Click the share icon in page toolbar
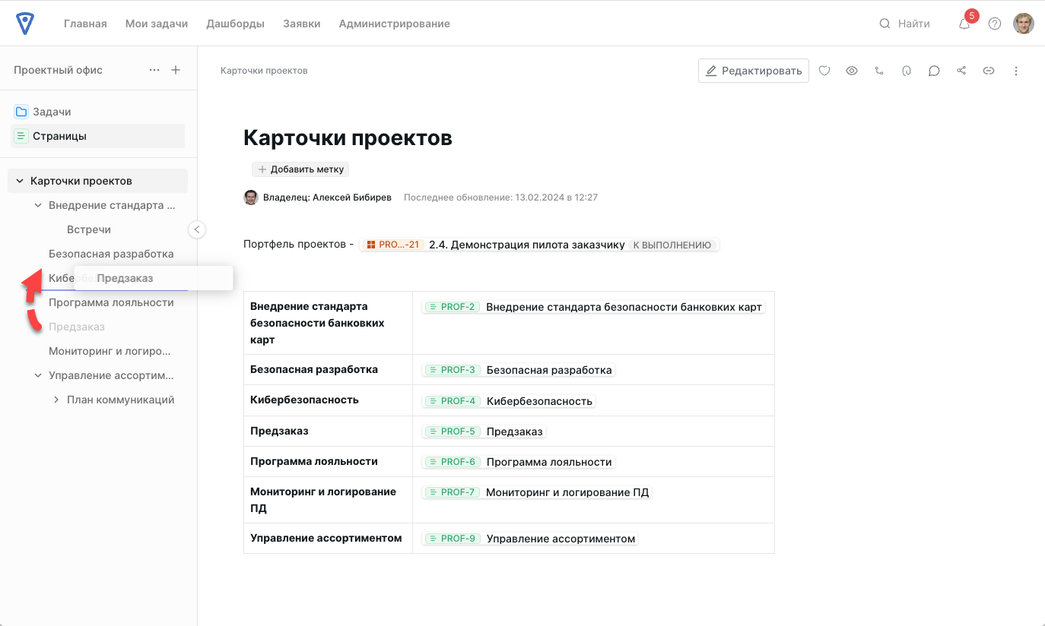Viewport: 1045px width, 626px height. (961, 71)
